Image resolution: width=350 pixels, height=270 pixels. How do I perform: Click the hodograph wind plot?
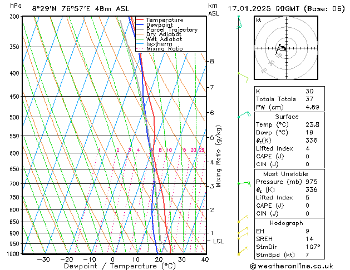[286, 48]
